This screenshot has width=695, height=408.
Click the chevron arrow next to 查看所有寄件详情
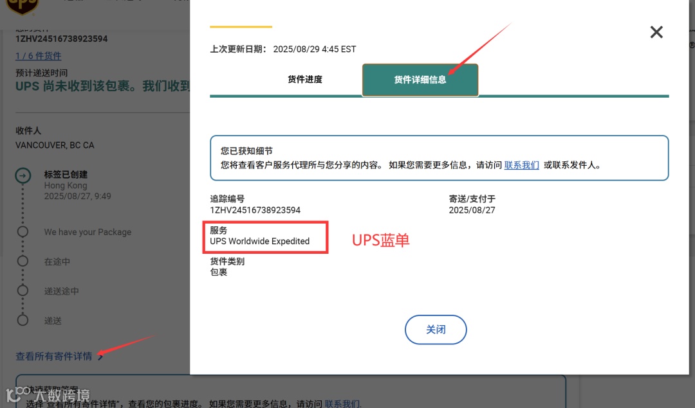tap(100, 357)
